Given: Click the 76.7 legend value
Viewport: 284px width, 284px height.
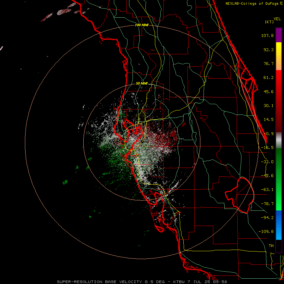Looking at the screenshot, I should pyautogui.click(x=269, y=63).
